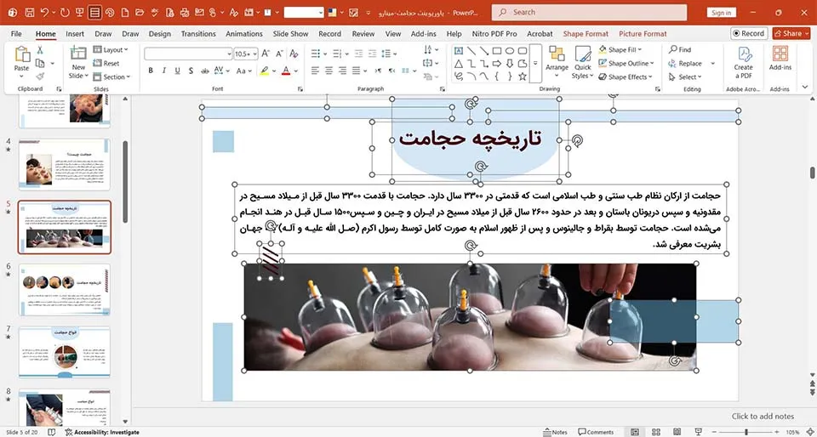The width and height of the screenshot is (817, 437).
Task: Click the Format Painter brush
Action: pos(40,77)
